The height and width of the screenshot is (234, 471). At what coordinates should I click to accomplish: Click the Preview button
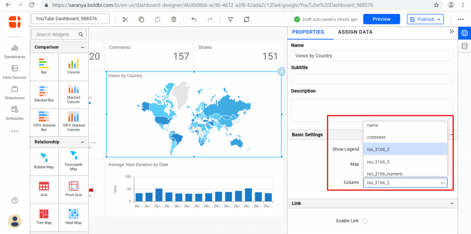pyautogui.click(x=381, y=19)
